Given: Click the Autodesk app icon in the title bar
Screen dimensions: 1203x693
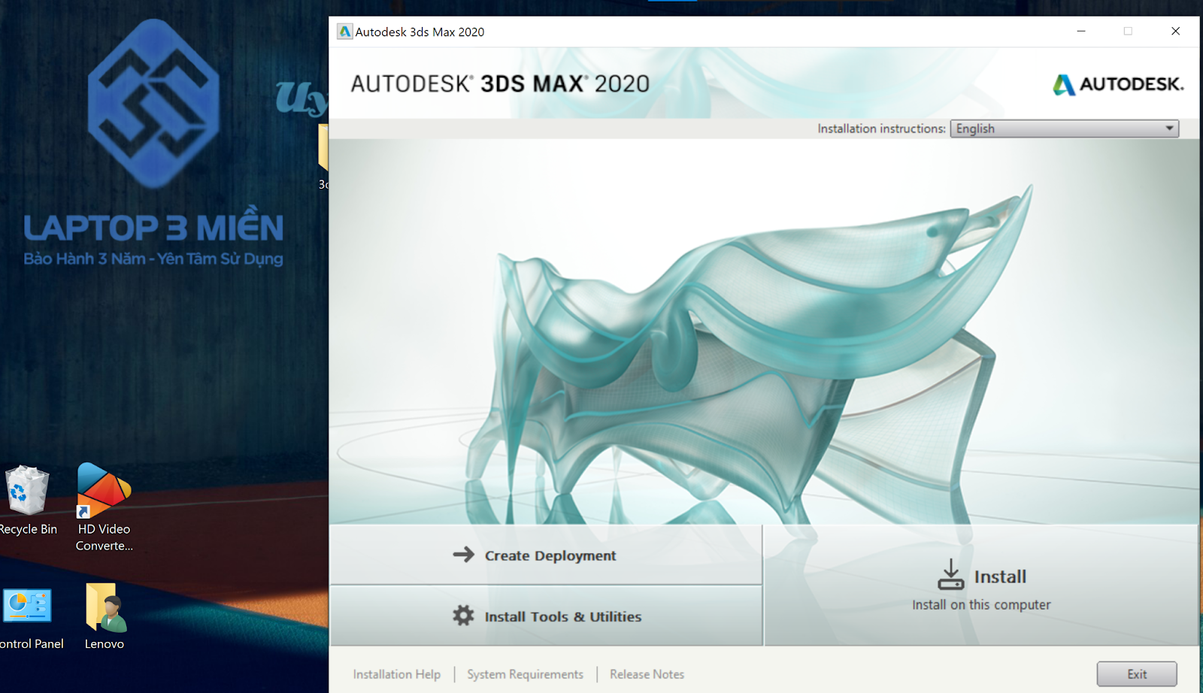Looking at the screenshot, I should coord(344,32).
